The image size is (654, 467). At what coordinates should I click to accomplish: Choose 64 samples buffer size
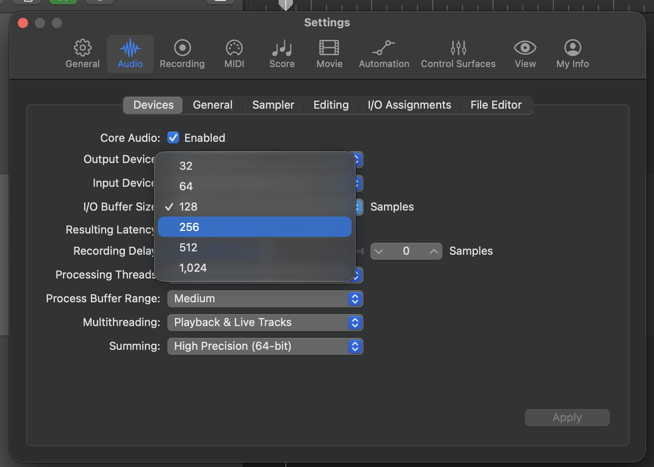tap(255, 186)
